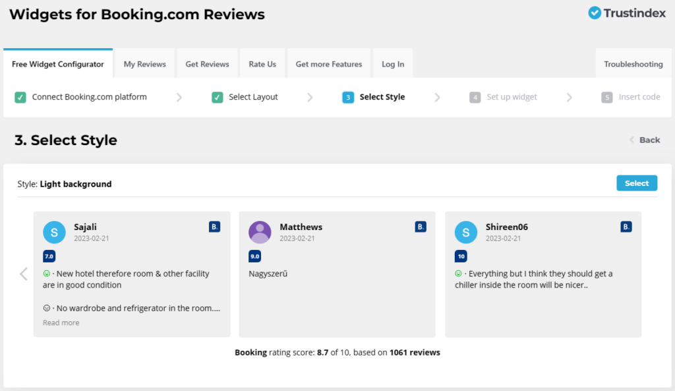Switch to the My Reviews tab
The width and height of the screenshot is (675, 391).
pos(144,63)
